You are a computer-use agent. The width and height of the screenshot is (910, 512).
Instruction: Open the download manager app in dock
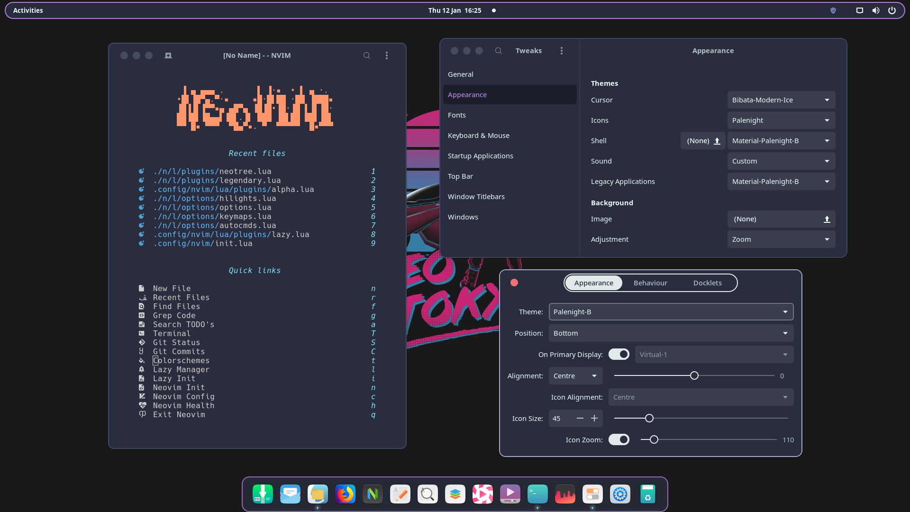[x=263, y=494]
